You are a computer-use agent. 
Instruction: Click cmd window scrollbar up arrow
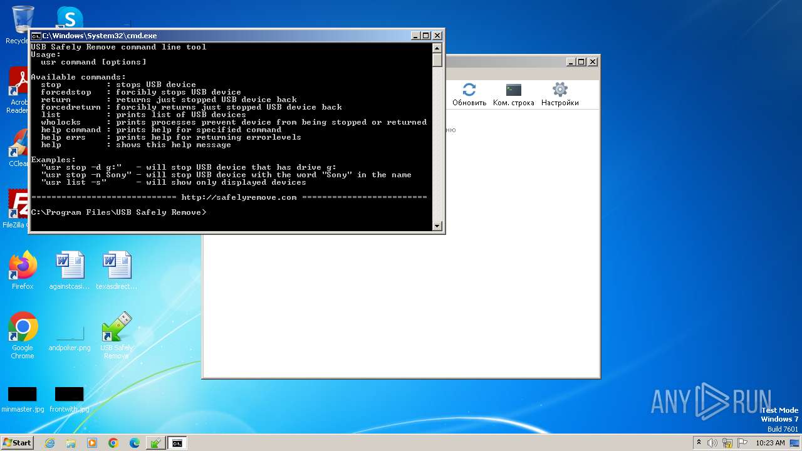point(437,48)
